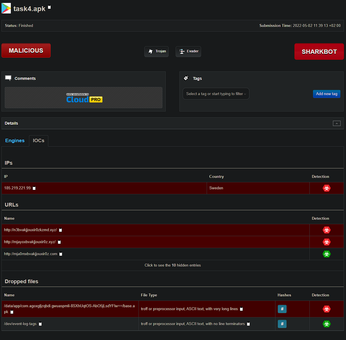The height and width of the screenshot is (340, 346).
Task: Click detection icon for n3bvakjjouxir0zkzmd.xyz
Action: pyautogui.click(x=327, y=230)
